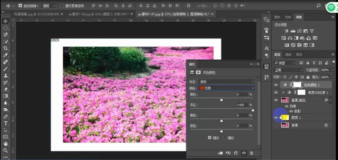Delete adjustment layer via trash icon

tap(251, 153)
